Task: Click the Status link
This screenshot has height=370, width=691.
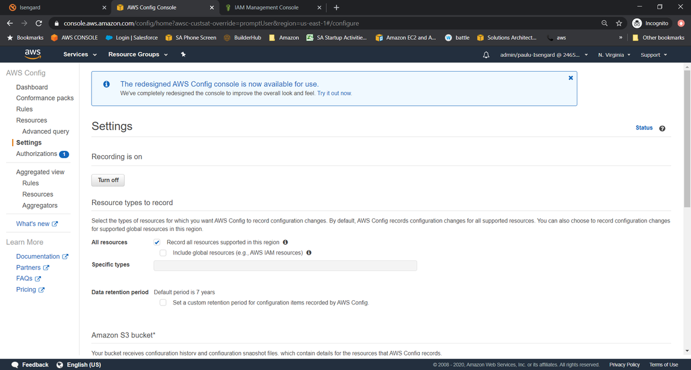Action: (644, 128)
